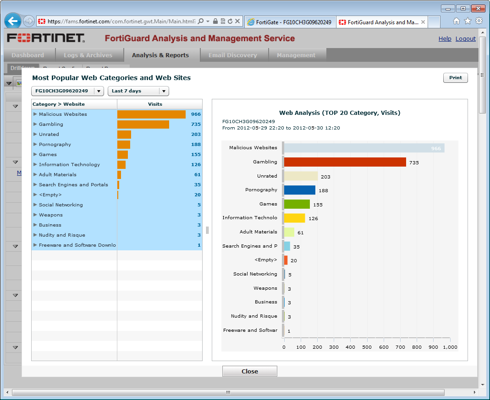Click the green Games chart bar
Image resolution: width=490 pixels, height=400 pixels.
point(297,204)
